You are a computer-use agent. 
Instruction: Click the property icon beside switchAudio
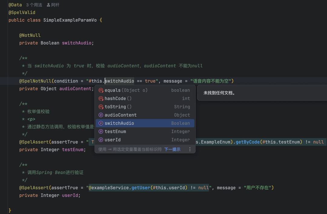coord(101,123)
